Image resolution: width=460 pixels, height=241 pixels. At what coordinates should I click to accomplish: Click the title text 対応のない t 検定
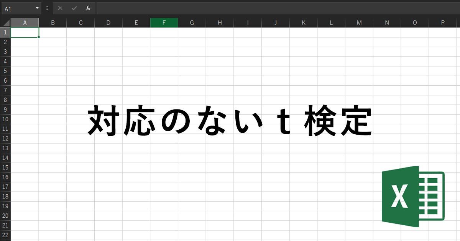click(x=230, y=121)
